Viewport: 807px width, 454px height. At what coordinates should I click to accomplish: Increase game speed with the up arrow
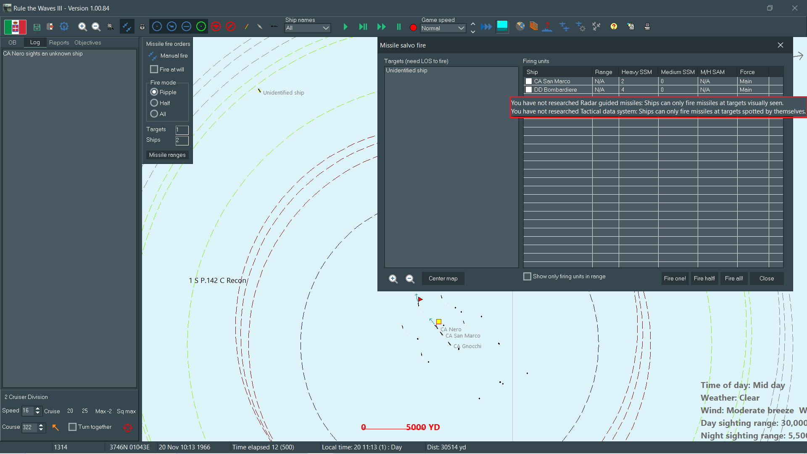[473, 24]
